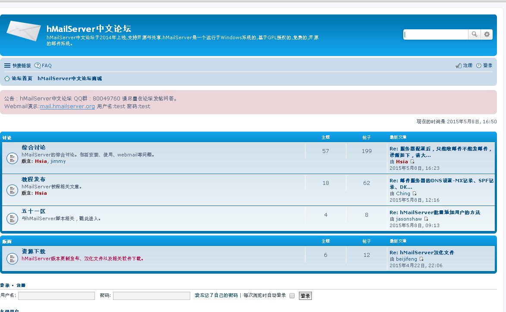
Task: Click the 讨论 category header
Action: [7, 137]
